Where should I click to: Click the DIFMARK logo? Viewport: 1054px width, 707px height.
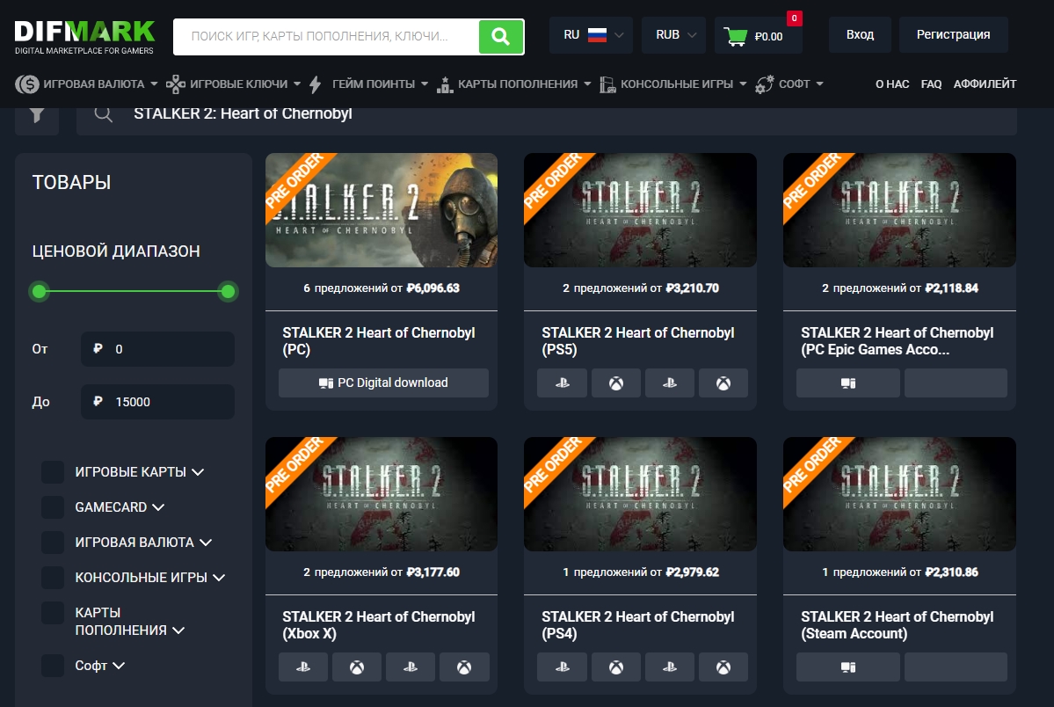click(84, 37)
